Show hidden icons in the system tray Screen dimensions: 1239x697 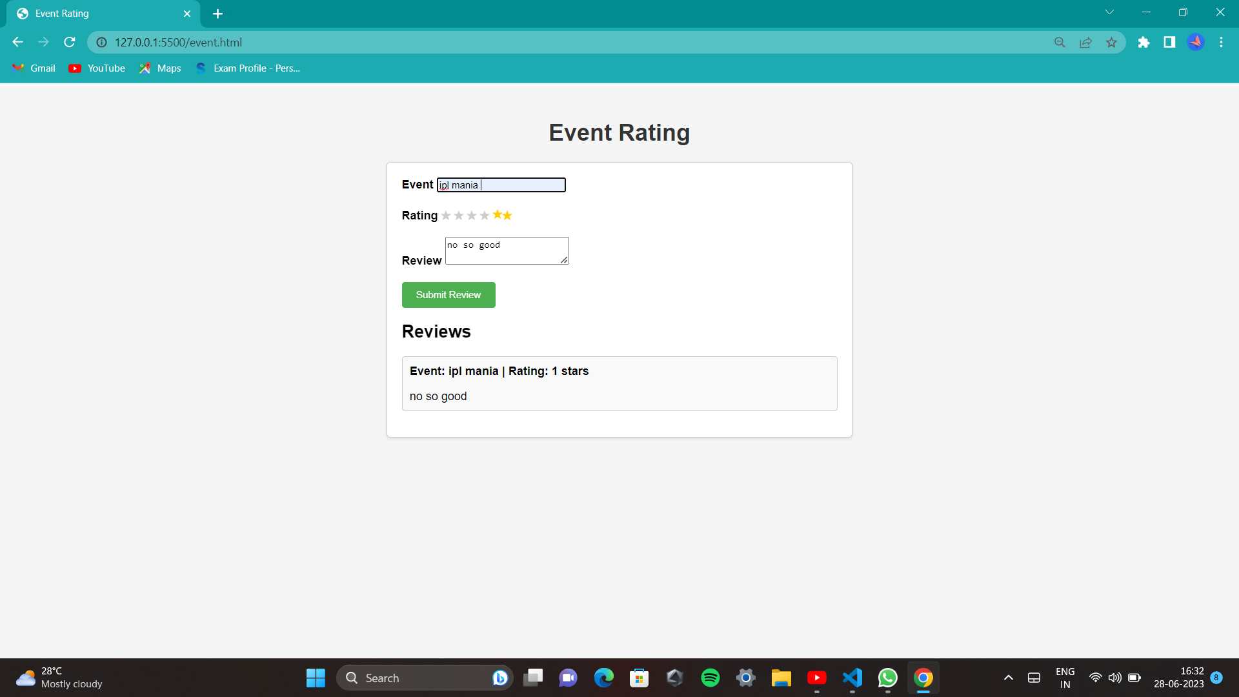point(1008,678)
